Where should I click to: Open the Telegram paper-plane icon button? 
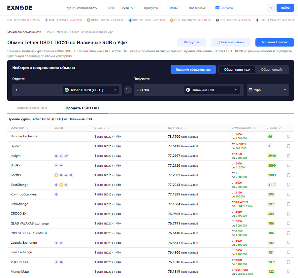[x=271, y=8]
